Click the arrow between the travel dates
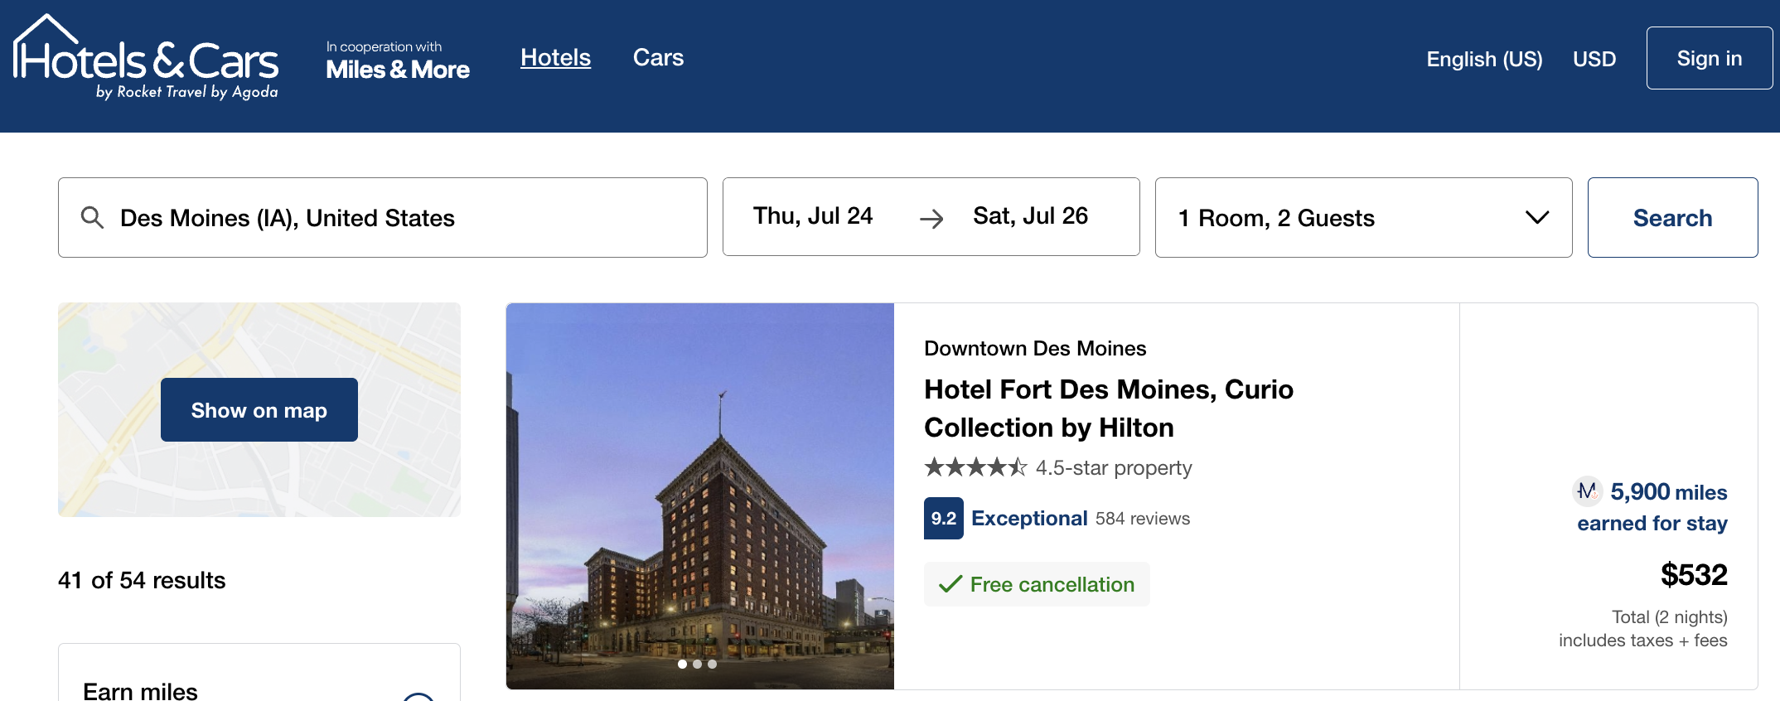This screenshot has height=701, width=1780. click(x=931, y=218)
